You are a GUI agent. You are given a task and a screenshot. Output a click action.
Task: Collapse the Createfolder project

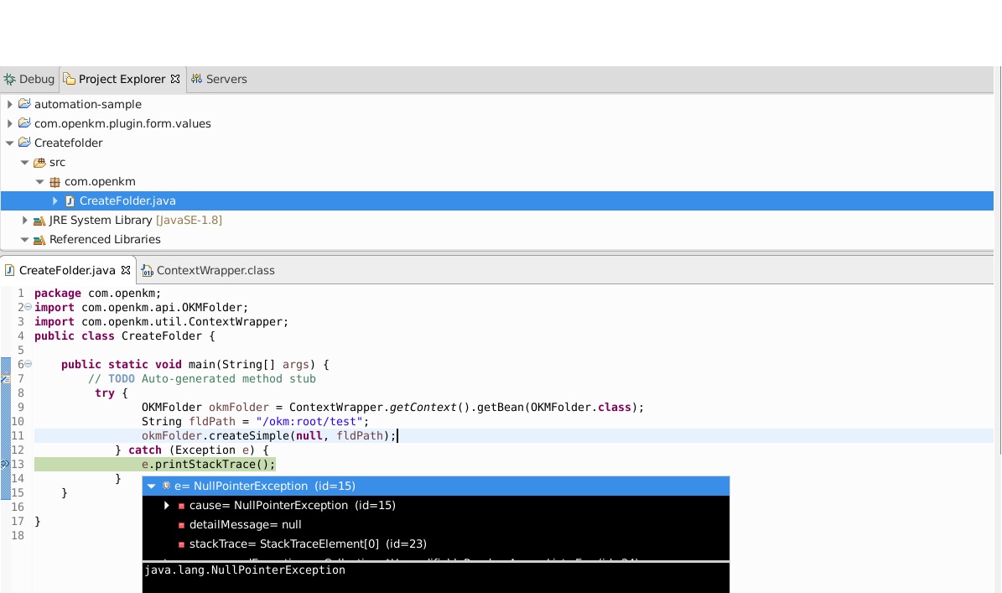pyautogui.click(x=9, y=143)
